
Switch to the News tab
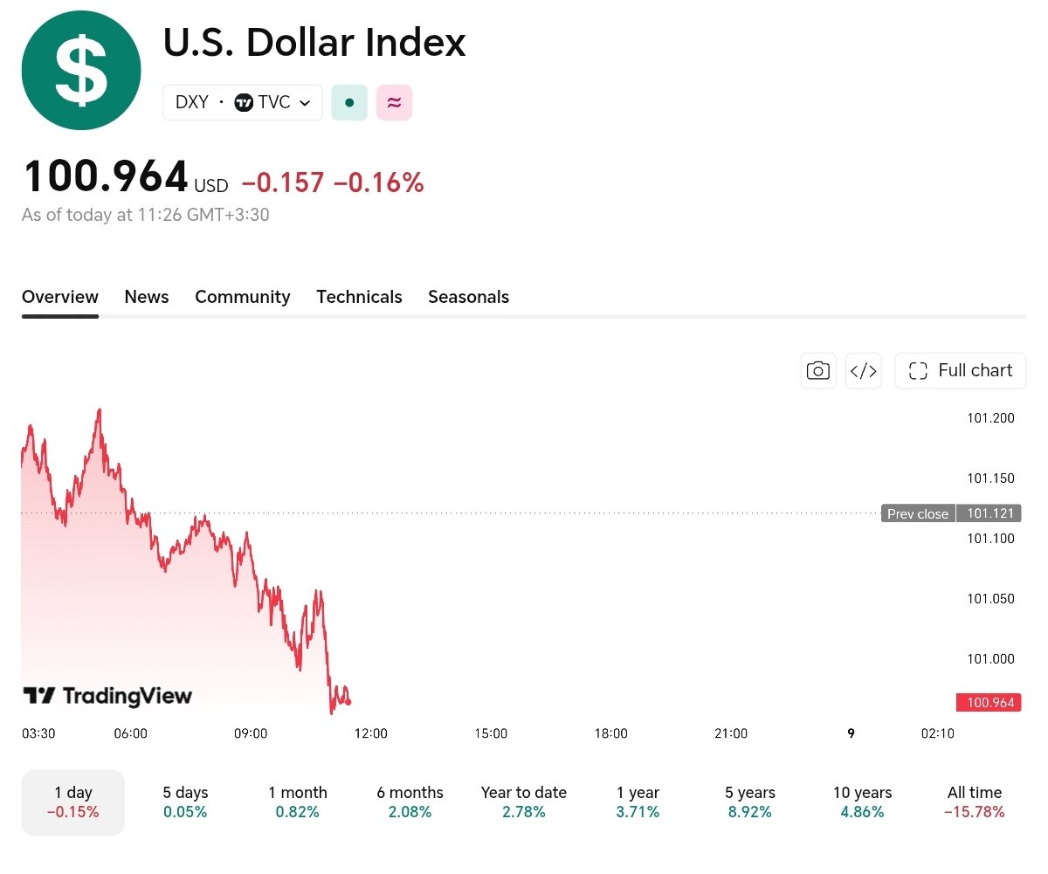pos(147,297)
